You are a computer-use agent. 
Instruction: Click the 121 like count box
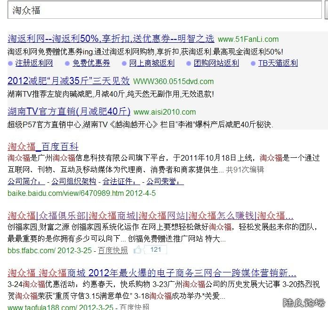point(156,250)
